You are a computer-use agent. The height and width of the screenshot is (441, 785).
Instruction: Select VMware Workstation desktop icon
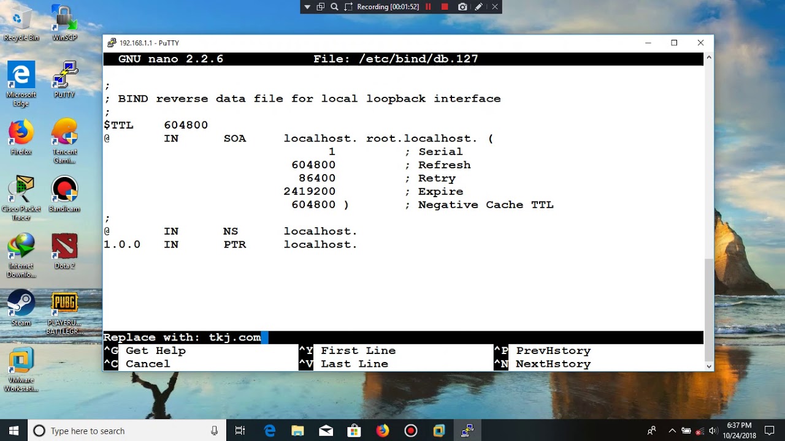21,370
